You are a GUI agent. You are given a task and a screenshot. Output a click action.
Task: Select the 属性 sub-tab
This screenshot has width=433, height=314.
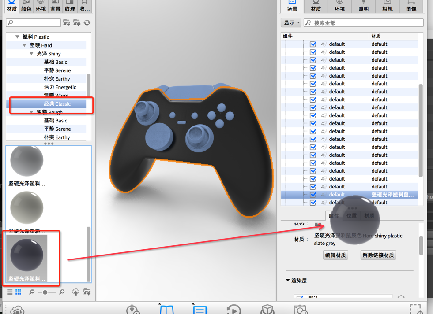[334, 216]
